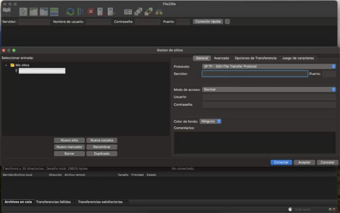
Task: Click the Tamaño column header
Action: (123, 175)
